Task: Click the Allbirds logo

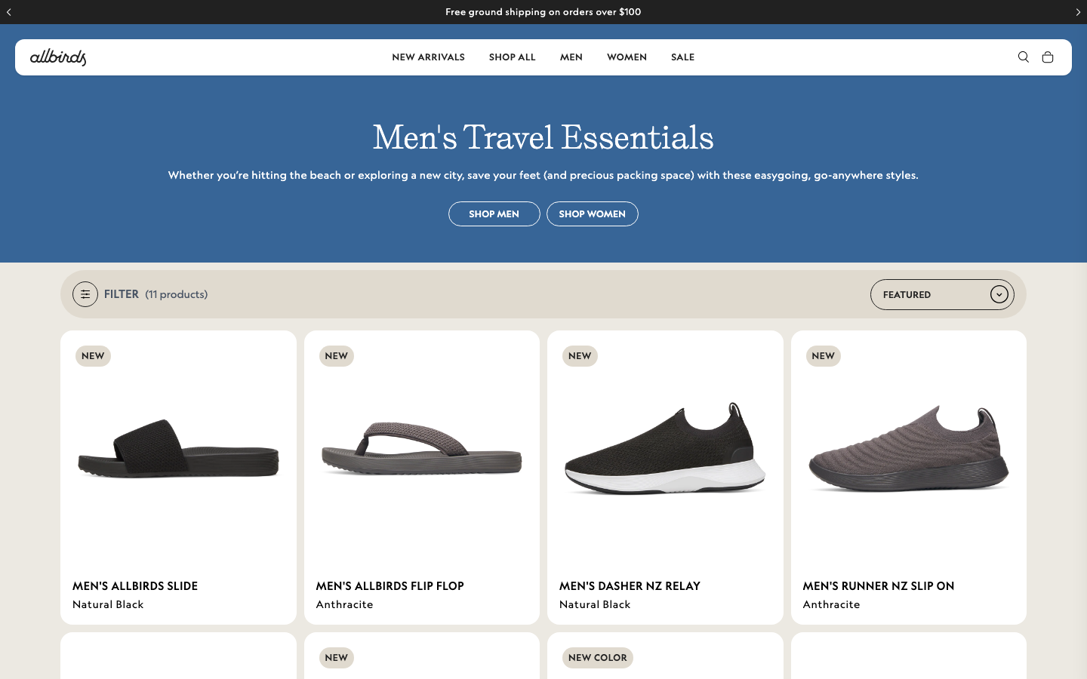Action: (x=58, y=57)
